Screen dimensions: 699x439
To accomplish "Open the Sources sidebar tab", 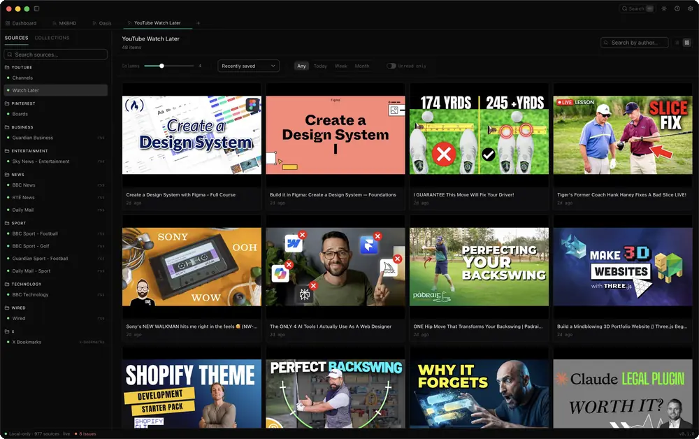I will [17, 38].
